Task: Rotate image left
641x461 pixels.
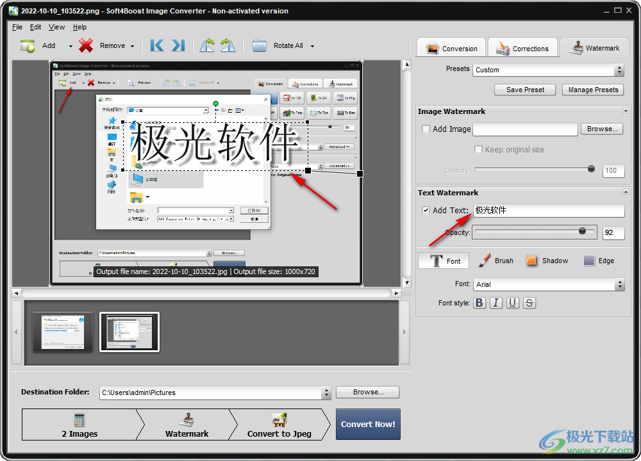Action: [x=207, y=45]
